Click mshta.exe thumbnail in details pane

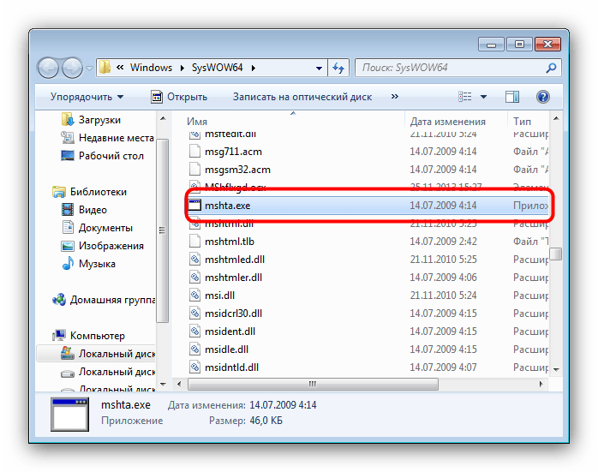coord(69,414)
